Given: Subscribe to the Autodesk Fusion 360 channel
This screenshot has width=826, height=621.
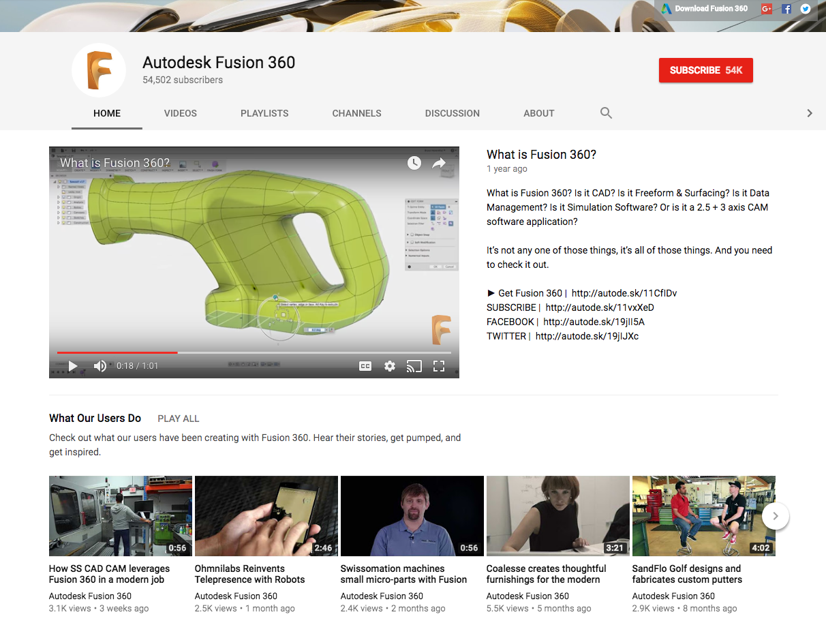Looking at the screenshot, I should point(706,70).
